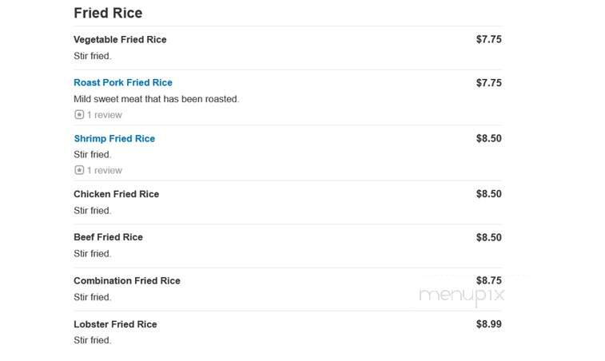This screenshot has height=361, width=605.
Task: Click the $8.50 price for Shrimp Fried Rice
Action: pos(489,138)
